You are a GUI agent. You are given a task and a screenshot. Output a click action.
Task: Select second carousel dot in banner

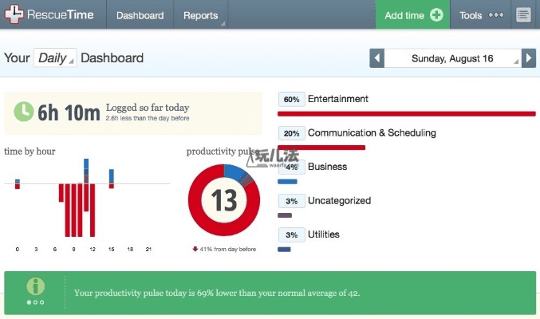point(36,303)
